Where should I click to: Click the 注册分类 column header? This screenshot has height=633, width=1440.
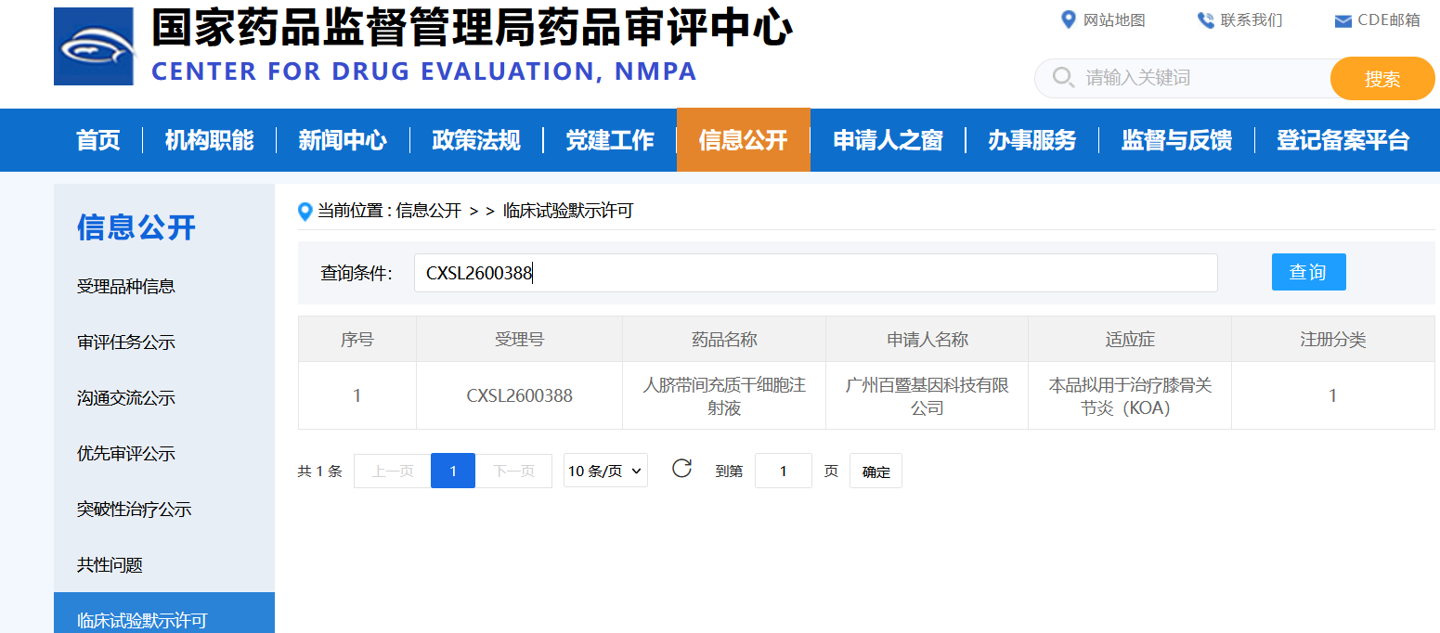pos(1333,340)
